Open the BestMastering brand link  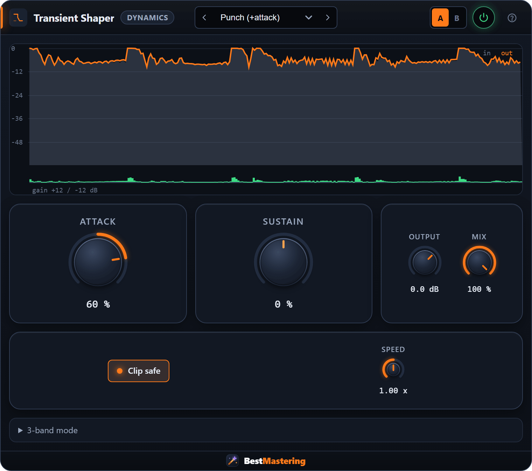274,461
